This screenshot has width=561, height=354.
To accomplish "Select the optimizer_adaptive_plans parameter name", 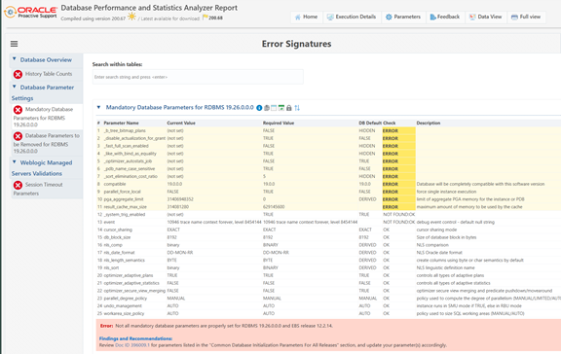I will tap(129, 275).
